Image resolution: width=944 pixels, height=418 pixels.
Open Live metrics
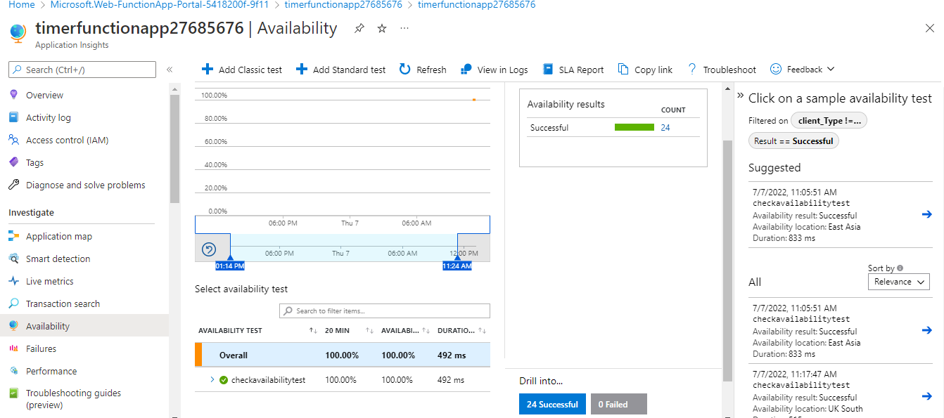pos(49,281)
